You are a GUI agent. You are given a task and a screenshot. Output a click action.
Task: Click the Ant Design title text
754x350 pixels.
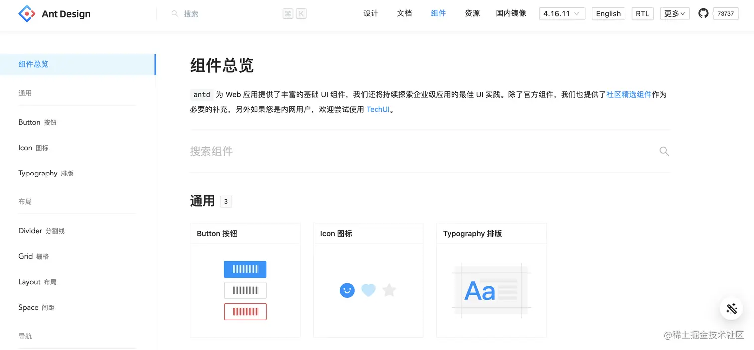tap(66, 14)
